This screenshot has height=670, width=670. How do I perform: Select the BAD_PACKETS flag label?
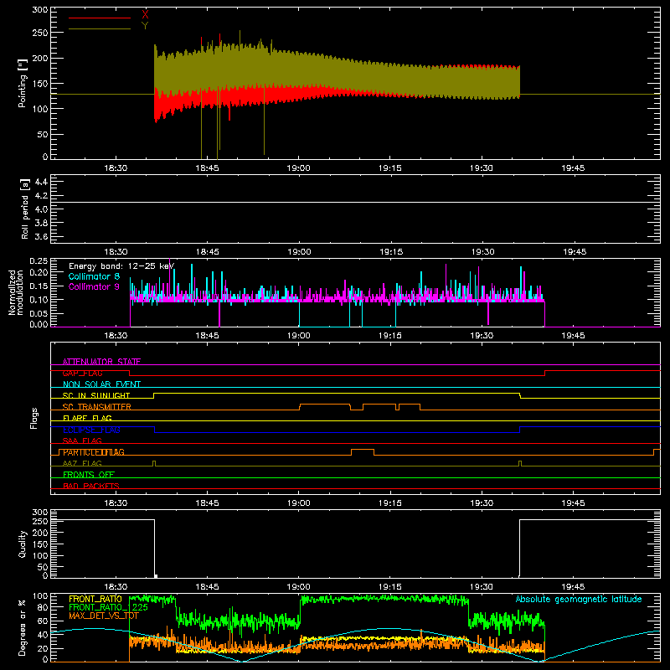pyautogui.click(x=91, y=486)
